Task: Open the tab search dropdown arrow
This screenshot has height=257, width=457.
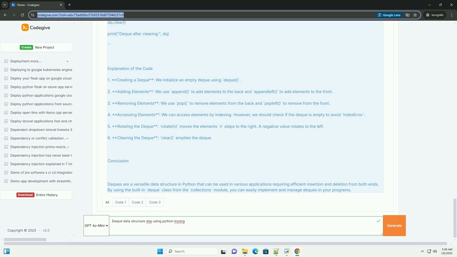Action: pos(5,5)
